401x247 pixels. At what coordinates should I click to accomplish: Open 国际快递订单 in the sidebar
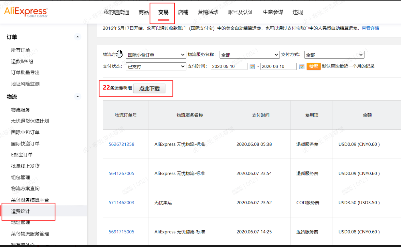point(25,144)
